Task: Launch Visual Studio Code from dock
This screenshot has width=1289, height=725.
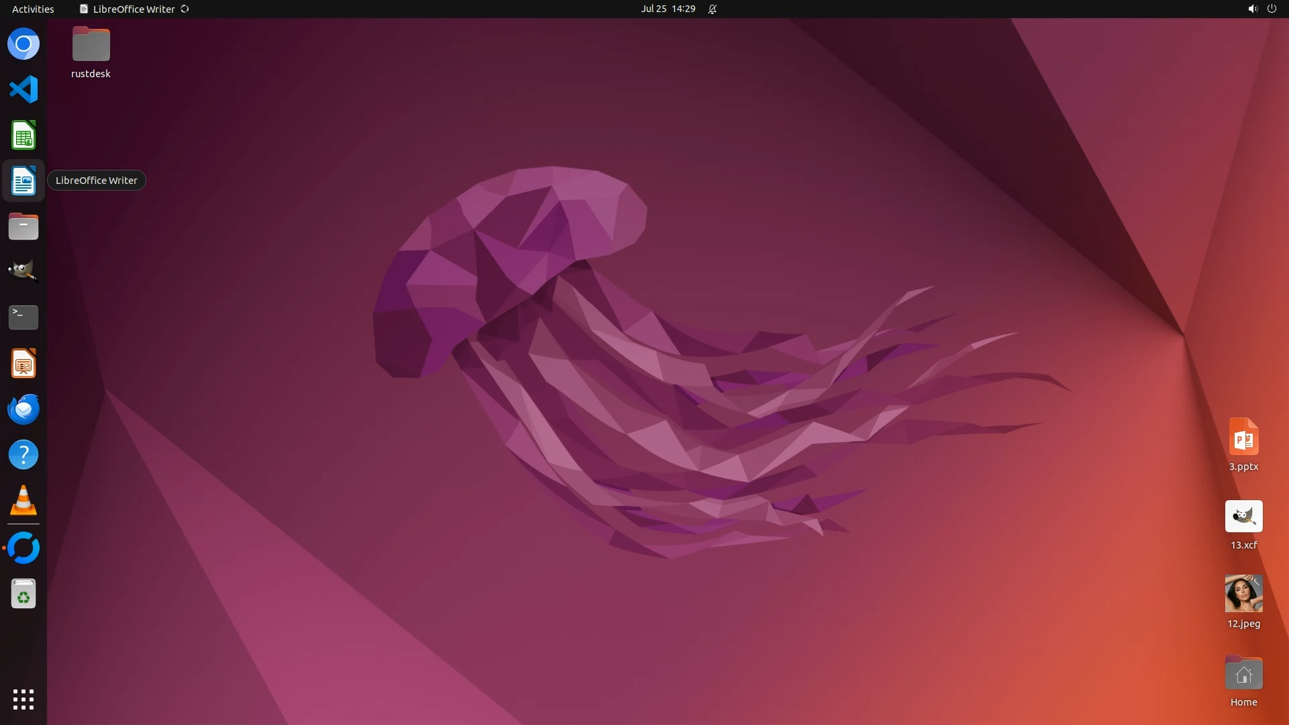Action: coord(23,89)
